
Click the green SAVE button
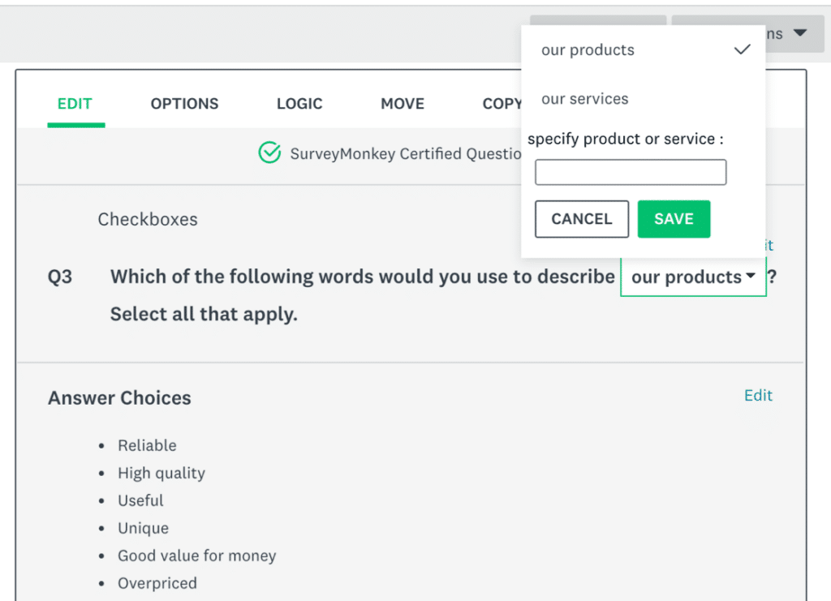click(x=674, y=218)
